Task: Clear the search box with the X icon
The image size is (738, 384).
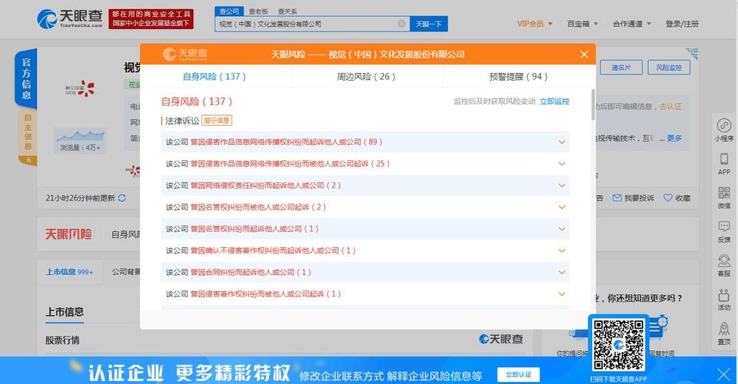Action: tap(401, 24)
